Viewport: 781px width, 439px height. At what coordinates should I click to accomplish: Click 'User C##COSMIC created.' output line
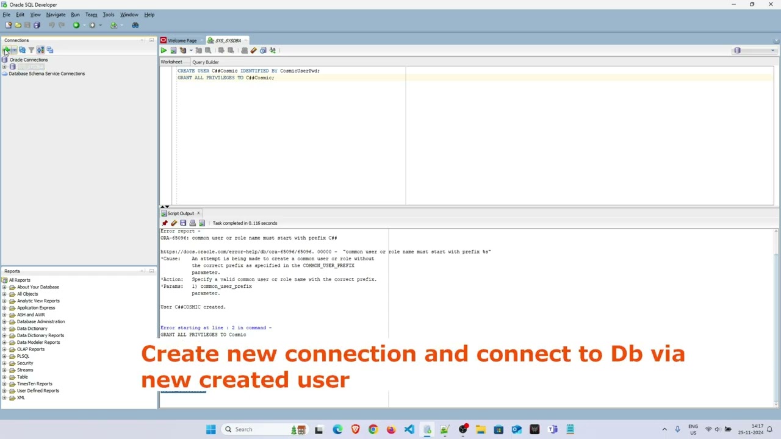click(193, 307)
